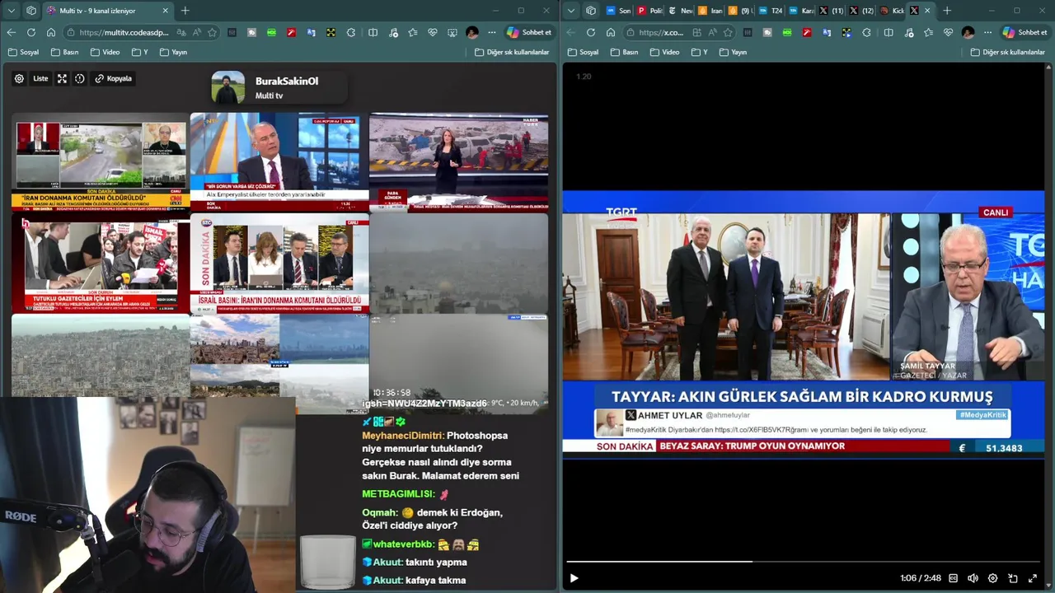Click the TGRT video frame in X player

point(804,325)
